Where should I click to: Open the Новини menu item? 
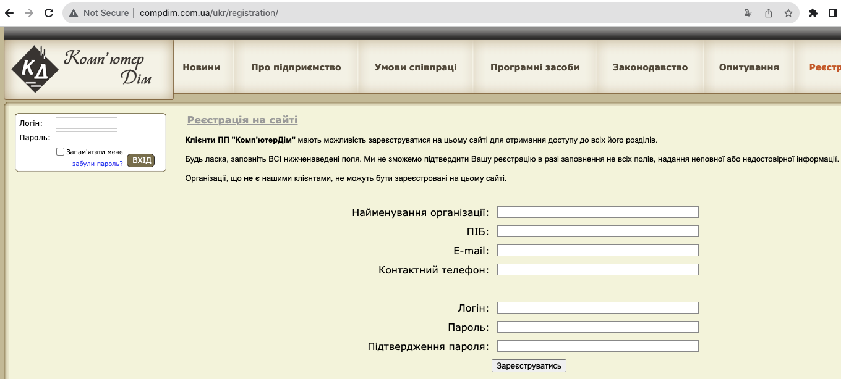coord(202,67)
